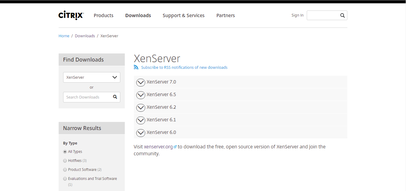Click the external link icon beside xenserver.org

pyautogui.click(x=175, y=147)
